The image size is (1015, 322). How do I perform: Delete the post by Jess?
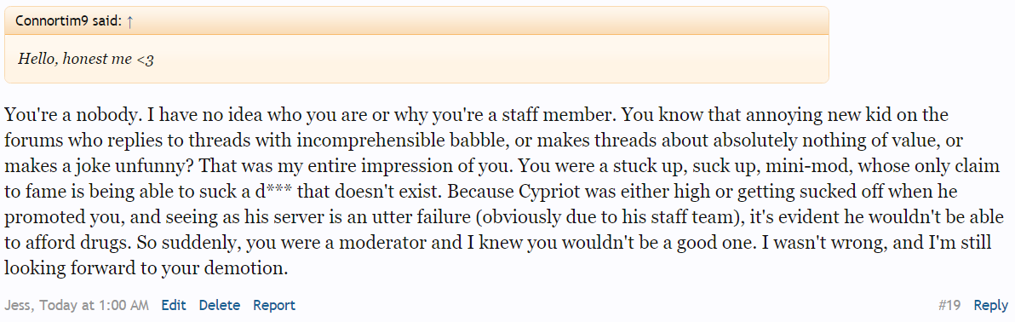tap(220, 305)
